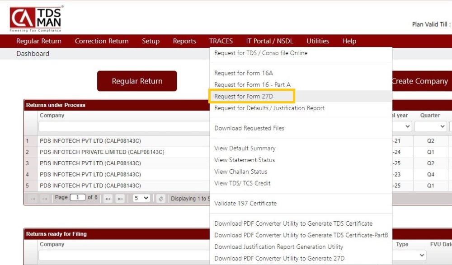Refresh the Returns under Process grid

tap(161, 197)
